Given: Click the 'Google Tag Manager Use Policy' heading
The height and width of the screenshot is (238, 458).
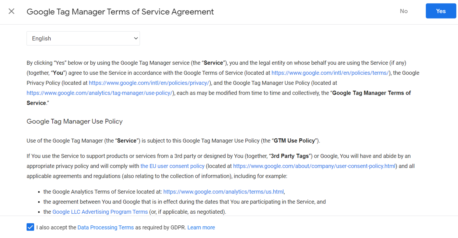Looking at the screenshot, I should (75, 122).
